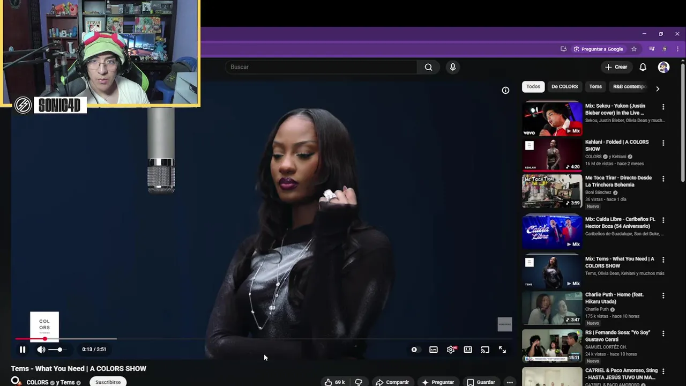Save video with the Guardar button
Viewport: 686px width, 386px height.
pyautogui.click(x=481, y=382)
